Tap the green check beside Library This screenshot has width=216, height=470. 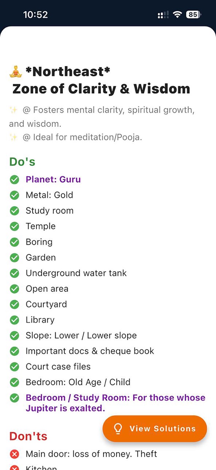pyautogui.click(x=15, y=320)
